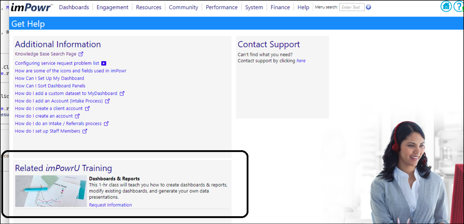This screenshot has width=464, height=224.
Task: Submit menu search with the arrow icon
Action: [x=368, y=7]
